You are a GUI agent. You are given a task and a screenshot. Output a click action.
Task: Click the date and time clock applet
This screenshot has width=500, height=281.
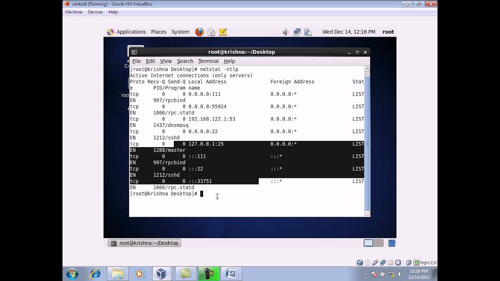pos(349,32)
